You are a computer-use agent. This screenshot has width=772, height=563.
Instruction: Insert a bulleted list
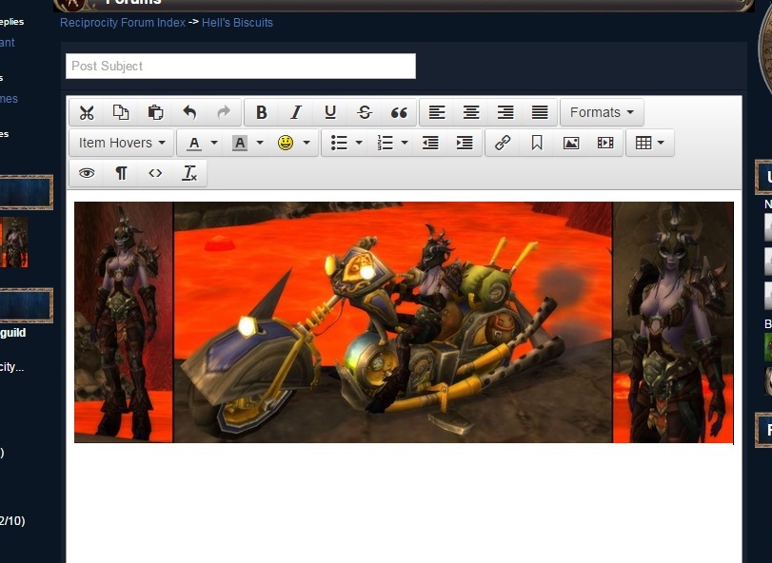(339, 143)
